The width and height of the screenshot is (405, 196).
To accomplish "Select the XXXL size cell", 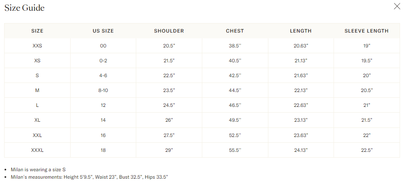I will 37,150.
